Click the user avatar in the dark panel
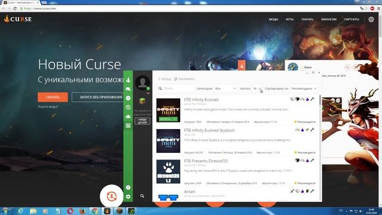Viewport: 382px width, 215px height. pyautogui.click(x=142, y=82)
